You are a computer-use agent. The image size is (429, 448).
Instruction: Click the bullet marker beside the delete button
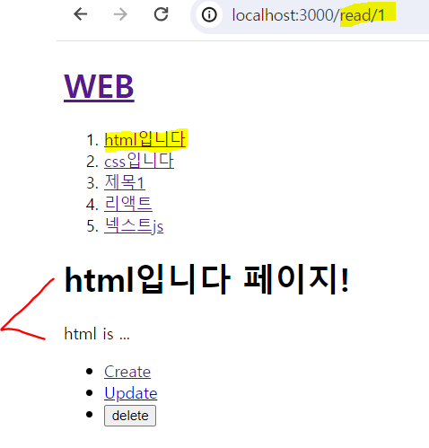[x=89, y=415]
